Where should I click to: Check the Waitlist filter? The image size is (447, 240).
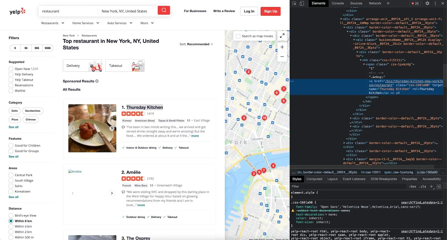tap(11, 91)
